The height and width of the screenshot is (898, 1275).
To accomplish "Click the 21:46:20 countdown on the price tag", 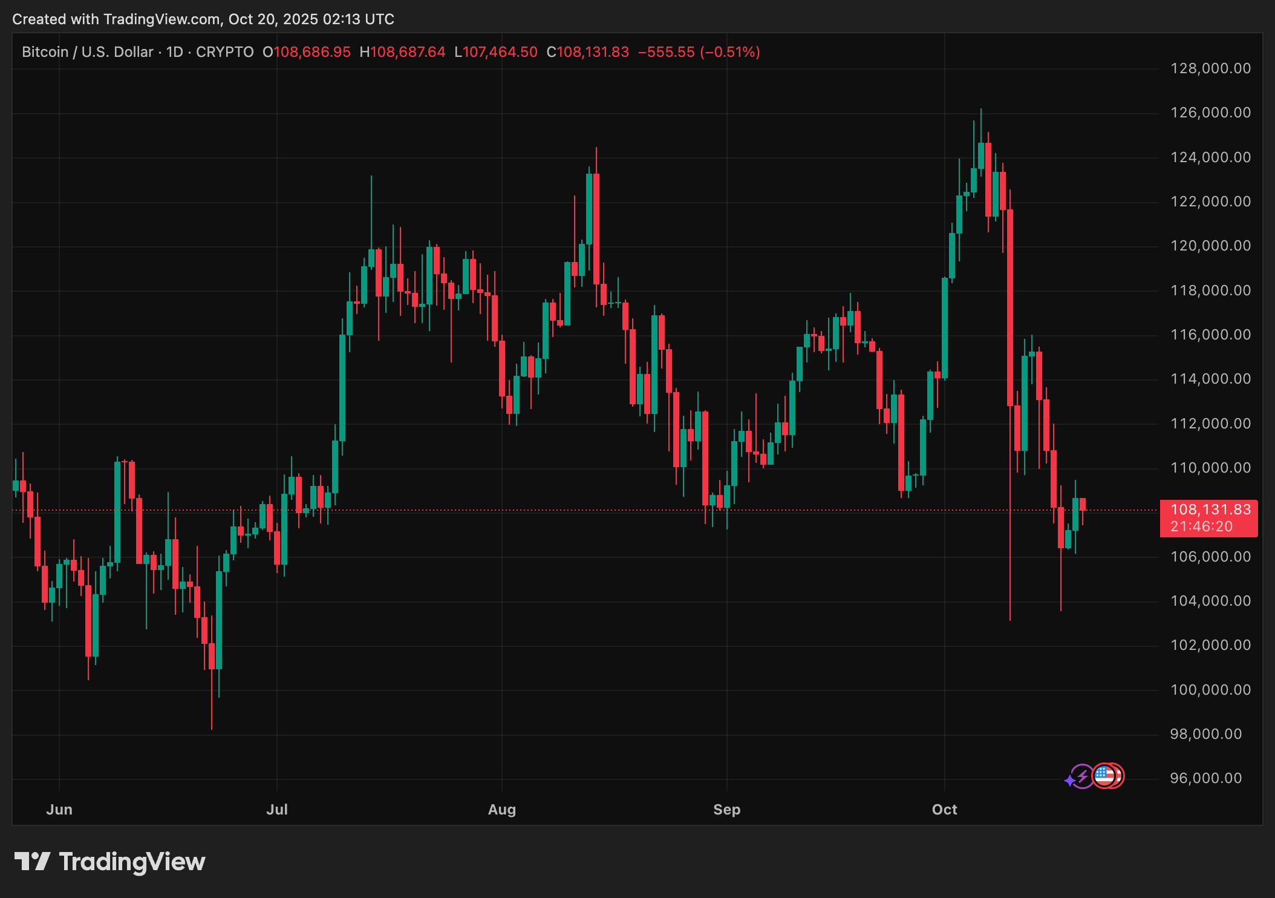I will [1201, 527].
